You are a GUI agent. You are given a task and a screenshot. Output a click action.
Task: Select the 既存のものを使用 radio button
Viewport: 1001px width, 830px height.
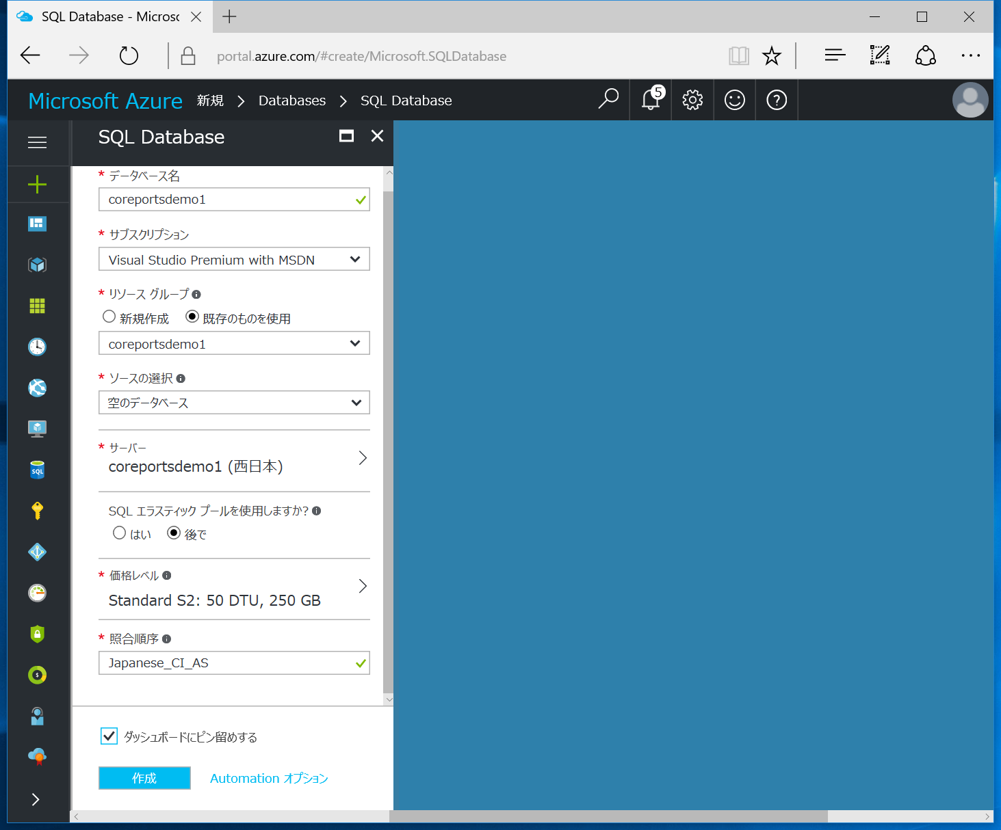[192, 317]
